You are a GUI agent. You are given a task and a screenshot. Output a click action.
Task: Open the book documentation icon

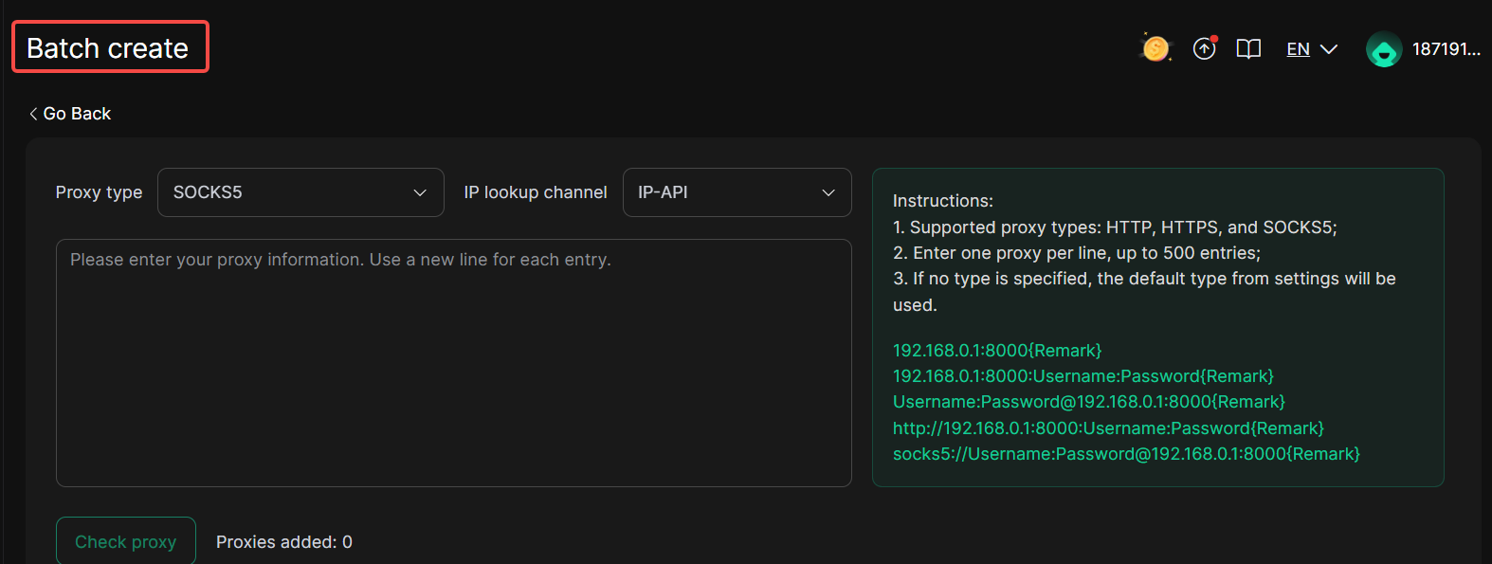(x=1248, y=49)
